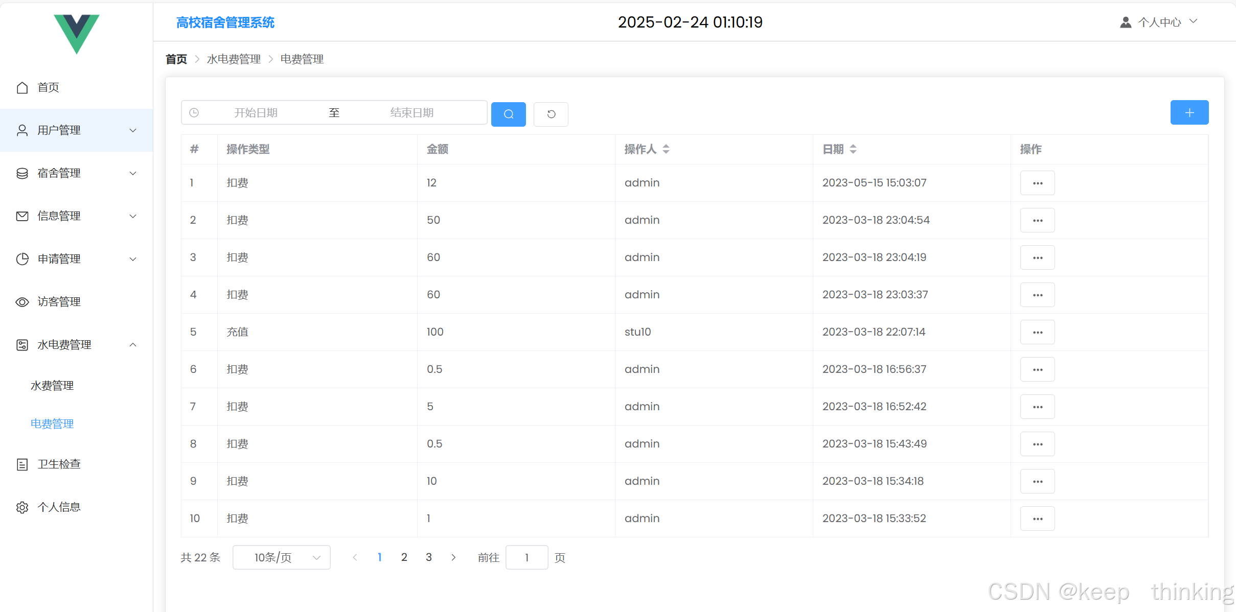Click the blue plus add button

pos(1189,112)
